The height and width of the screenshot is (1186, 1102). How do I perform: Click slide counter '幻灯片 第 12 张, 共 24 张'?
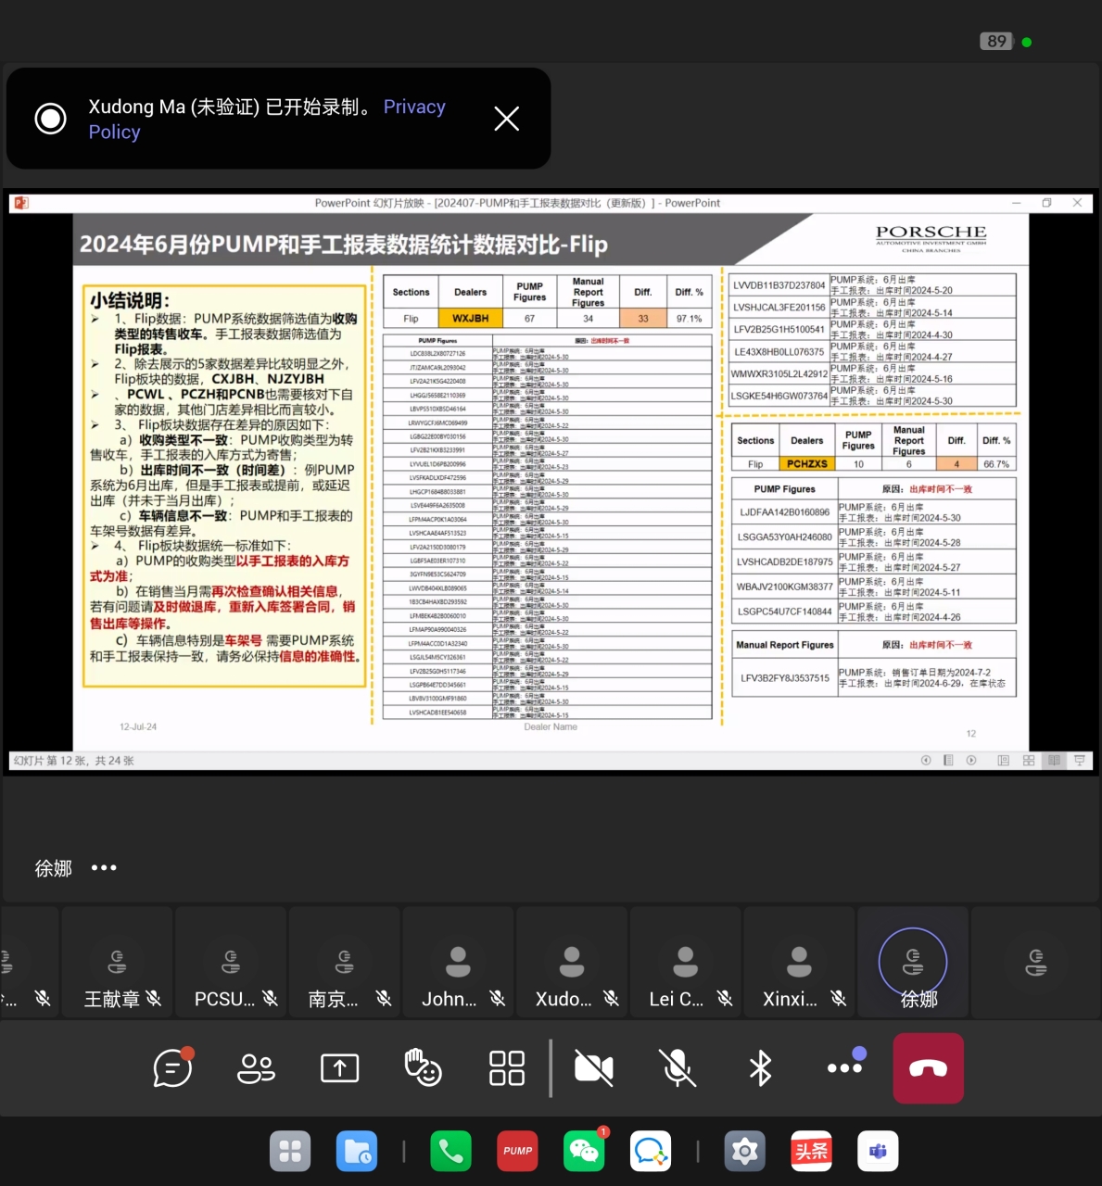click(x=73, y=761)
